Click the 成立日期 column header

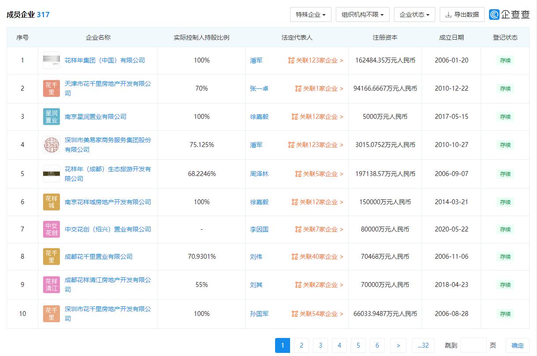452,37
